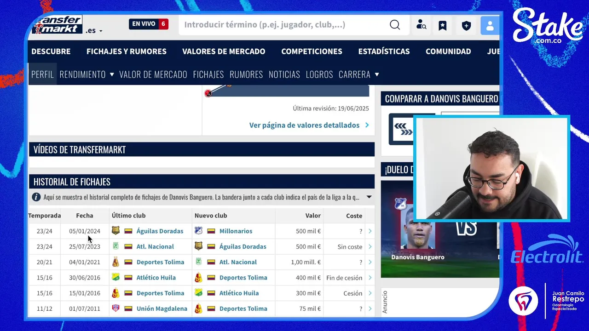The width and height of the screenshot is (589, 331).
Task: Open the COMUNIDAD menu
Action: click(448, 51)
